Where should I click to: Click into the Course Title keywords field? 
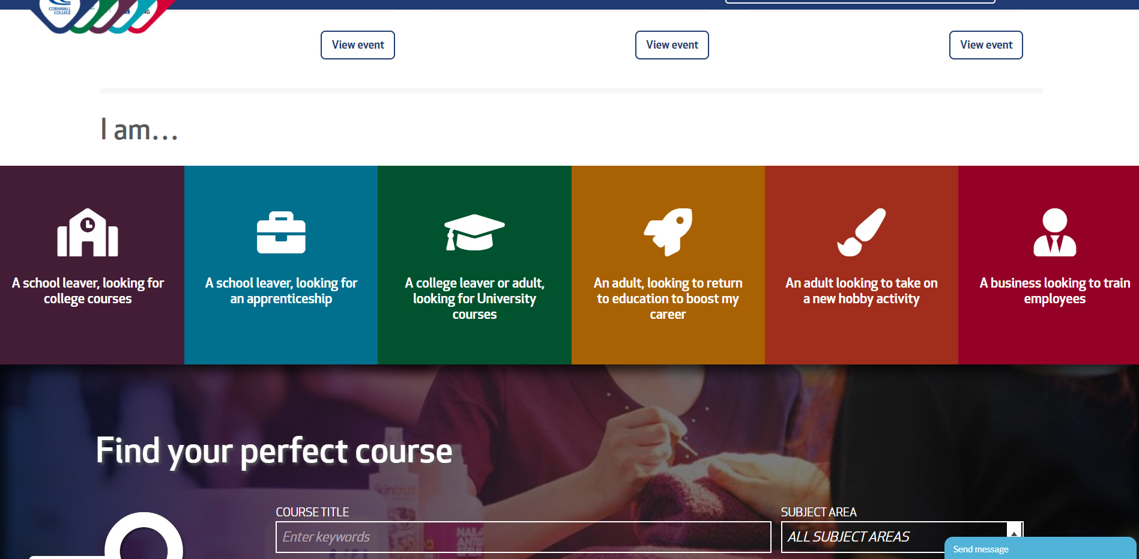pos(523,537)
